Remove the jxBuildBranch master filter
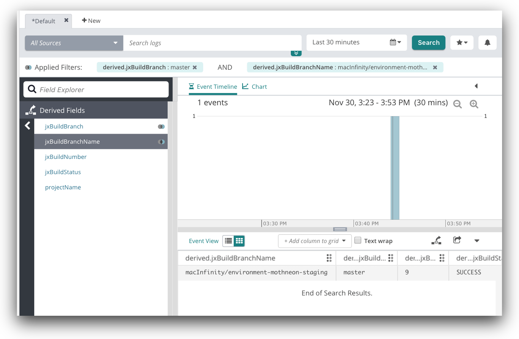Screen dimensions: 519x339 pyautogui.click(x=195, y=67)
